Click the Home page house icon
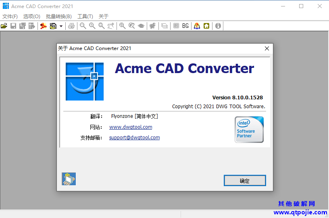This screenshot has width=329, height=218. click(x=206, y=26)
